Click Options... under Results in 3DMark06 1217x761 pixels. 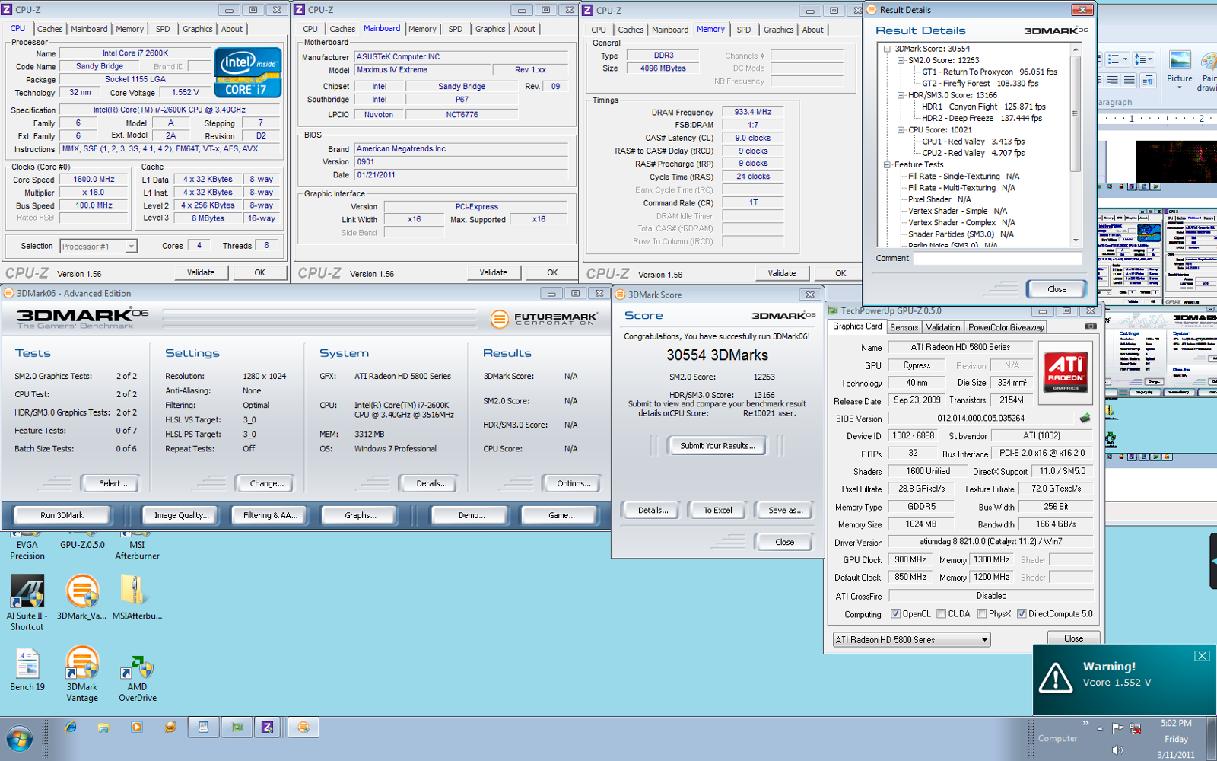tap(574, 483)
